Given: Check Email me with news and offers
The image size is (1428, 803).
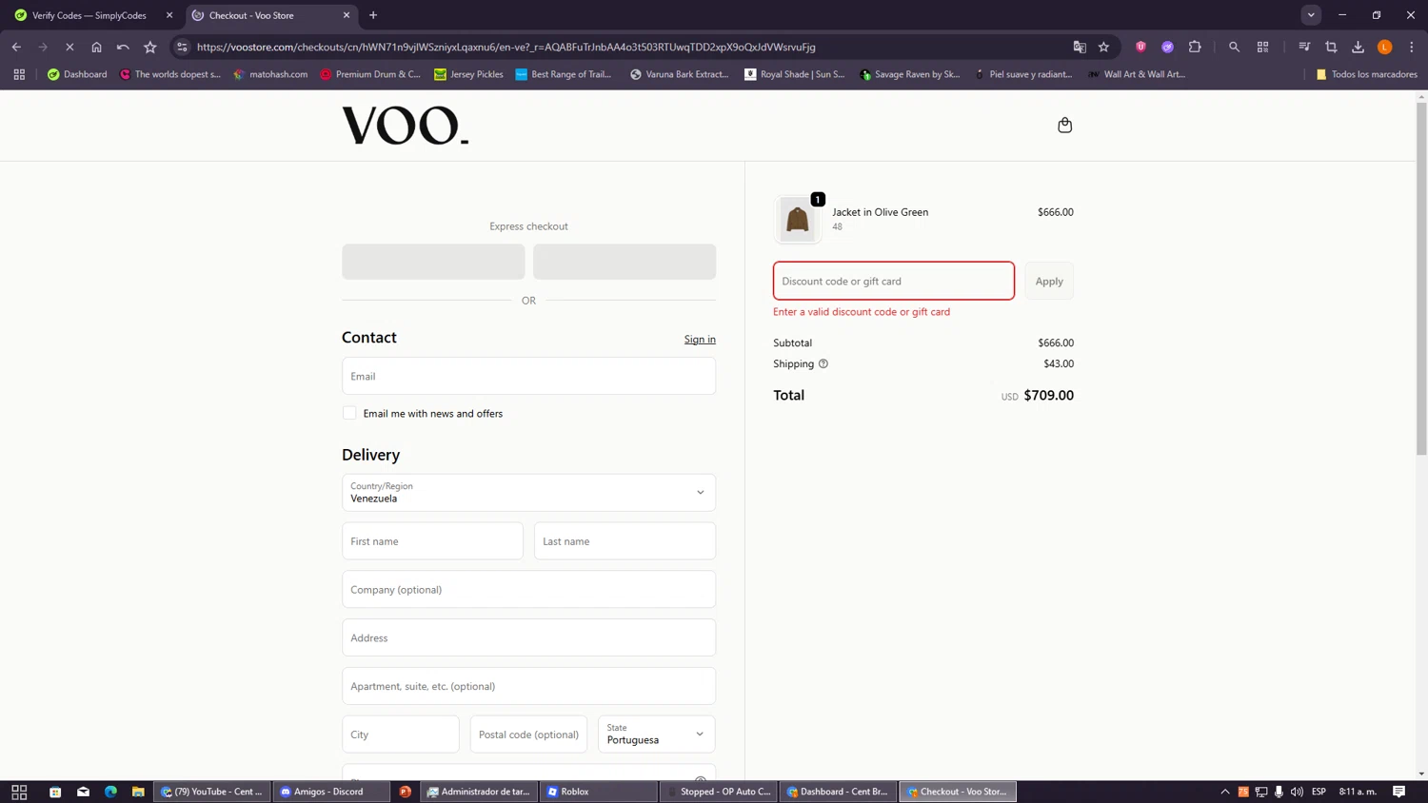Looking at the screenshot, I should tap(349, 413).
